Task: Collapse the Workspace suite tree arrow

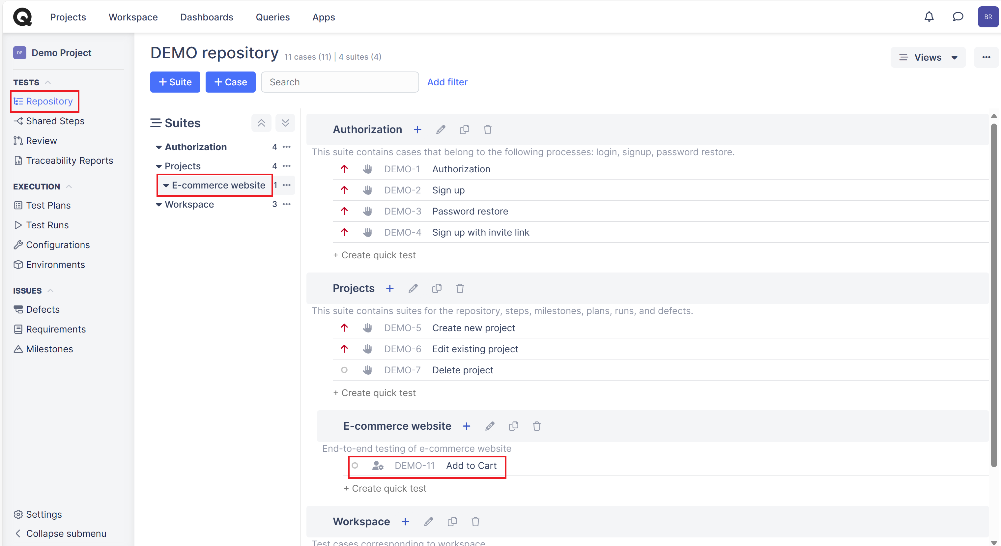Action: tap(158, 204)
